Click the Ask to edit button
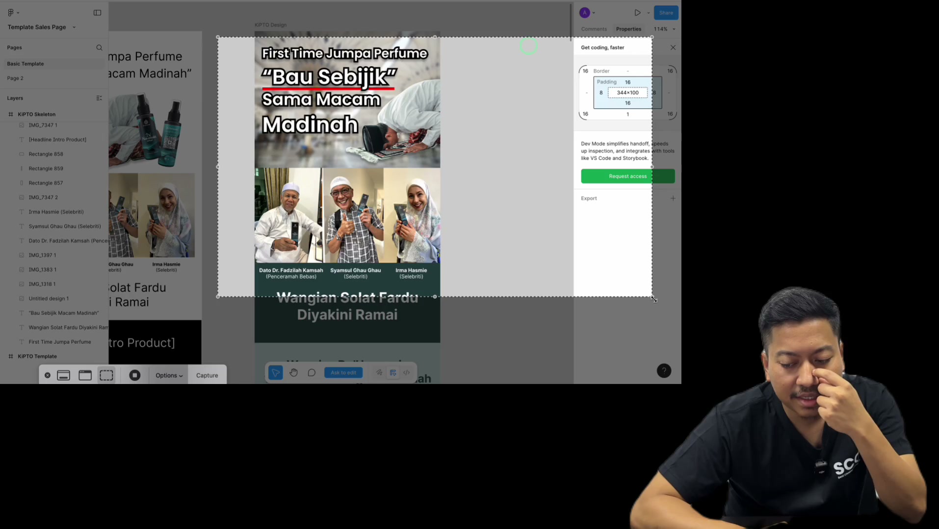This screenshot has height=529, width=939. click(x=343, y=373)
